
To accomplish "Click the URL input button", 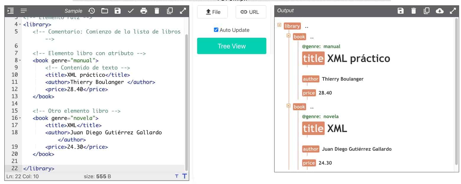I will tap(250, 12).
